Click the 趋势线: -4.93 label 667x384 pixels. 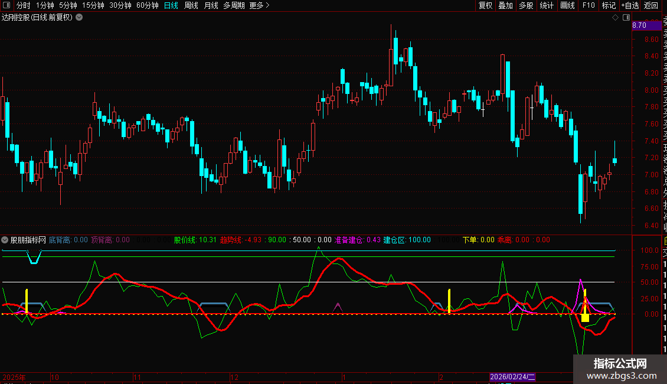point(241,240)
